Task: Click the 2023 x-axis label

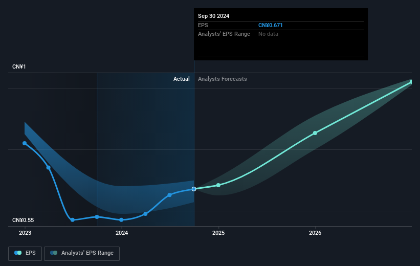Action: 25,233
